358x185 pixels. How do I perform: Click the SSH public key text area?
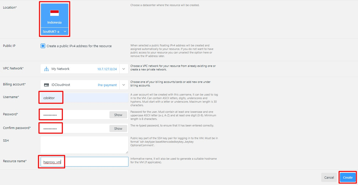coord(84,145)
